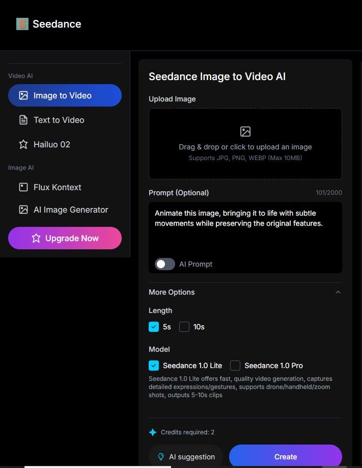
Task: Click the horizontal scrollbar at the bottom
Action: tap(98, 467)
